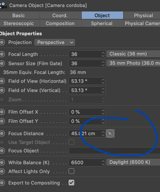This screenshot has height=192, width=160.
Task: Enable the Affect Lights Only checkbox
Action: [x=71, y=171]
